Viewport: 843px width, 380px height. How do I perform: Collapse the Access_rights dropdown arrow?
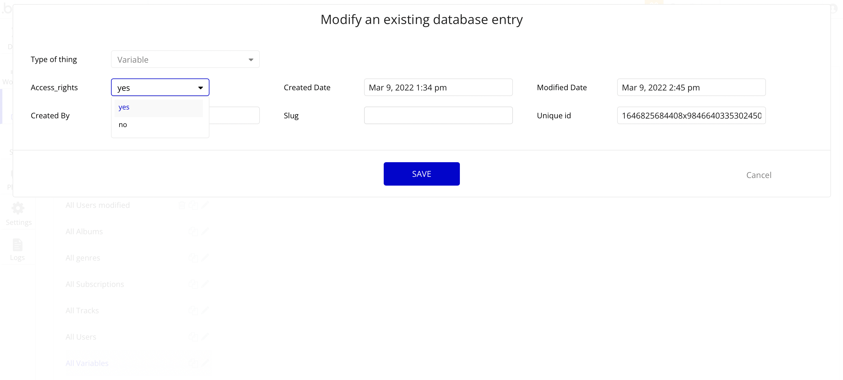click(x=201, y=88)
